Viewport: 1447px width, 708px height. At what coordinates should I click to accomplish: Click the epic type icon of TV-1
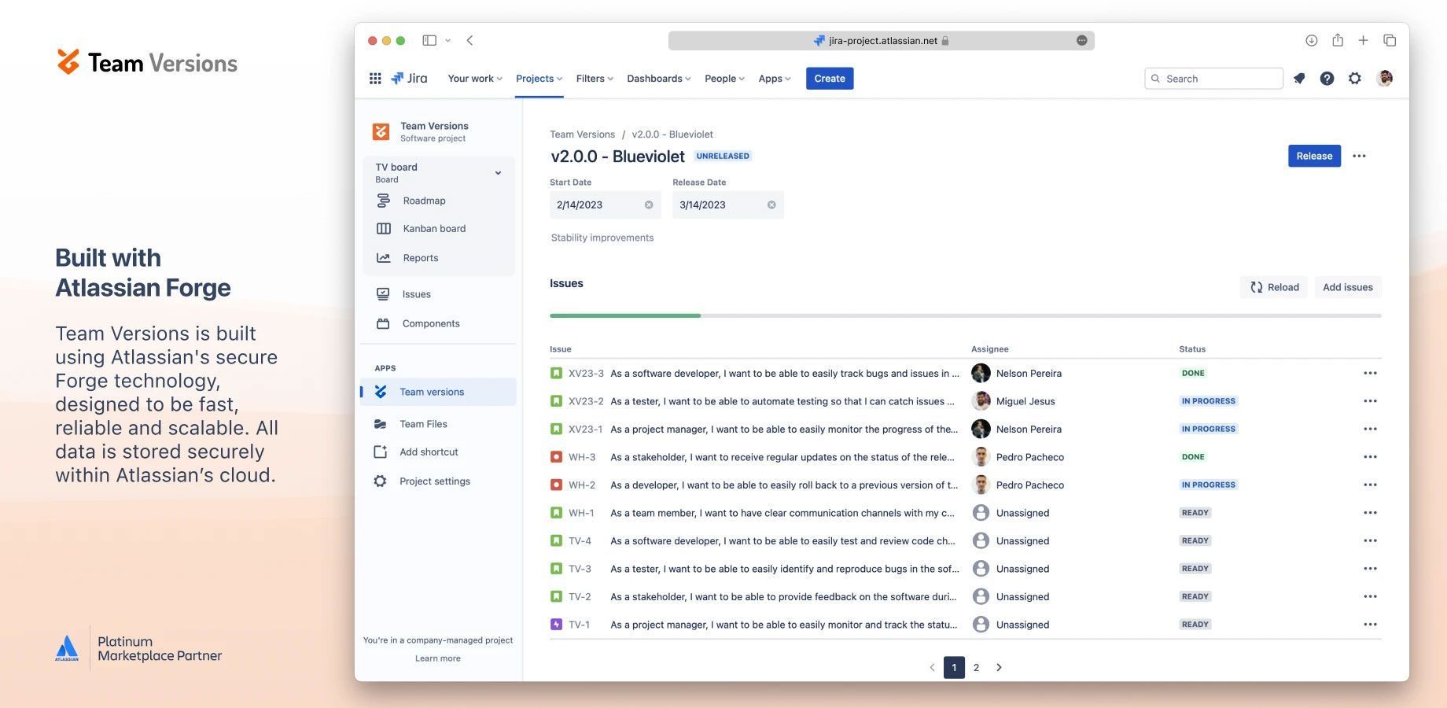(x=556, y=625)
